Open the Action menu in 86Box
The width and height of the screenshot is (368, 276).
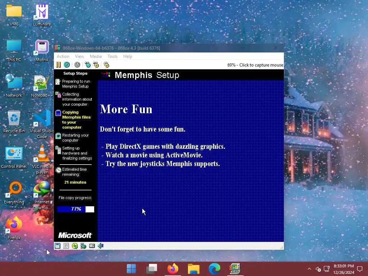tap(63, 56)
